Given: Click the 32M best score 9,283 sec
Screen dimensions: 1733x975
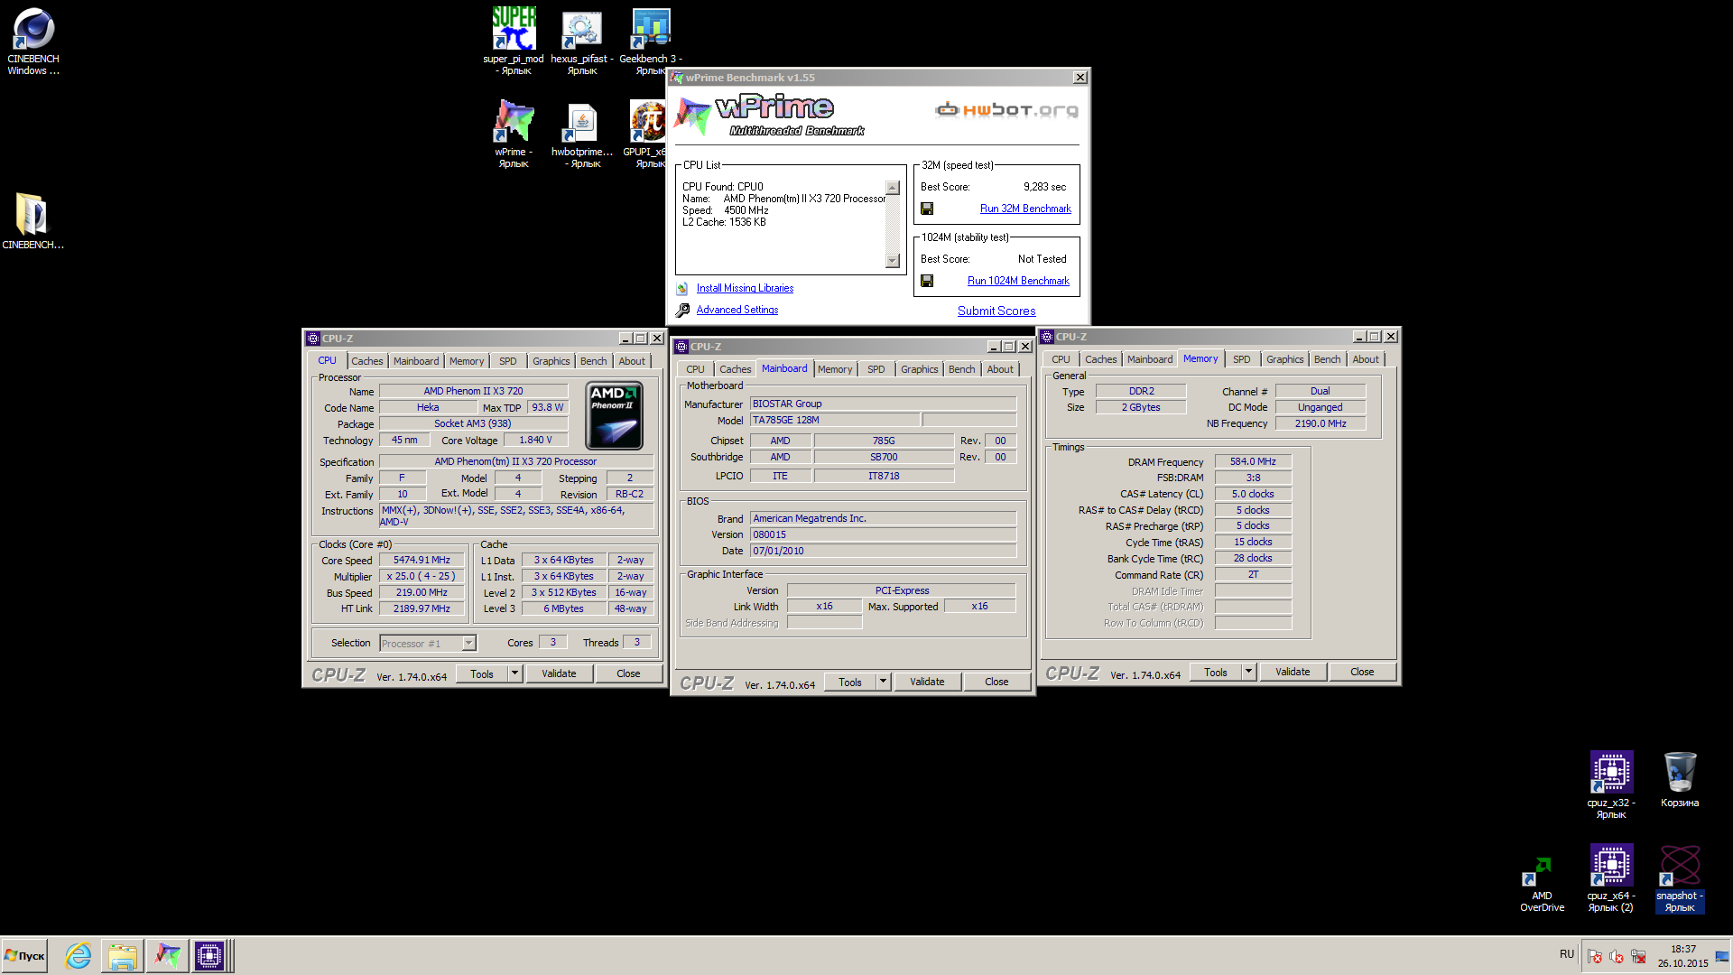Looking at the screenshot, I should coord(1044,187).
